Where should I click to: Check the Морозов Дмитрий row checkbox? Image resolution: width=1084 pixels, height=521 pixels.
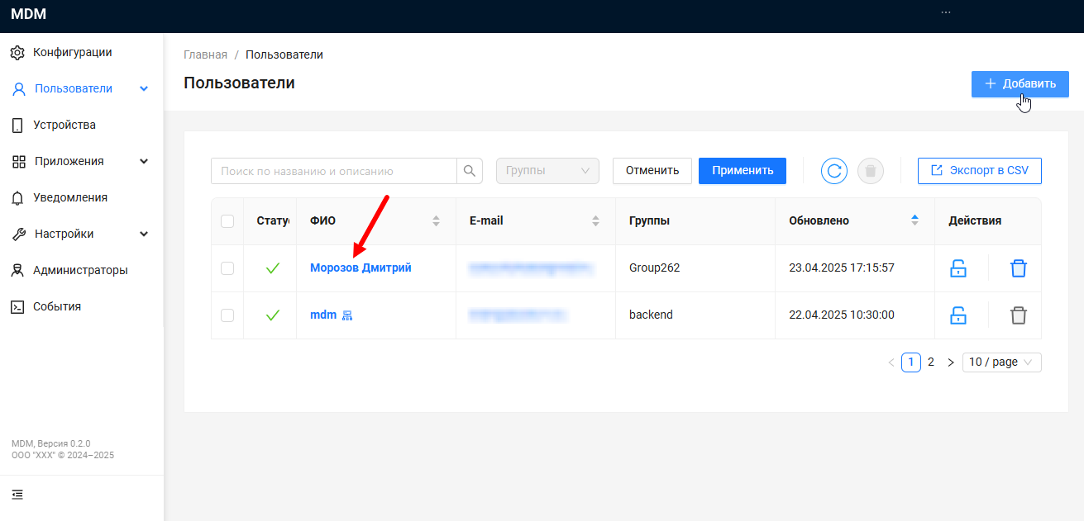[x=227, y=268]
